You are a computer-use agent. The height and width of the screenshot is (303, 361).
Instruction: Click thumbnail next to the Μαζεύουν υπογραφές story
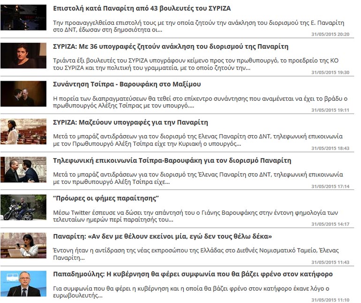[23, 131]
